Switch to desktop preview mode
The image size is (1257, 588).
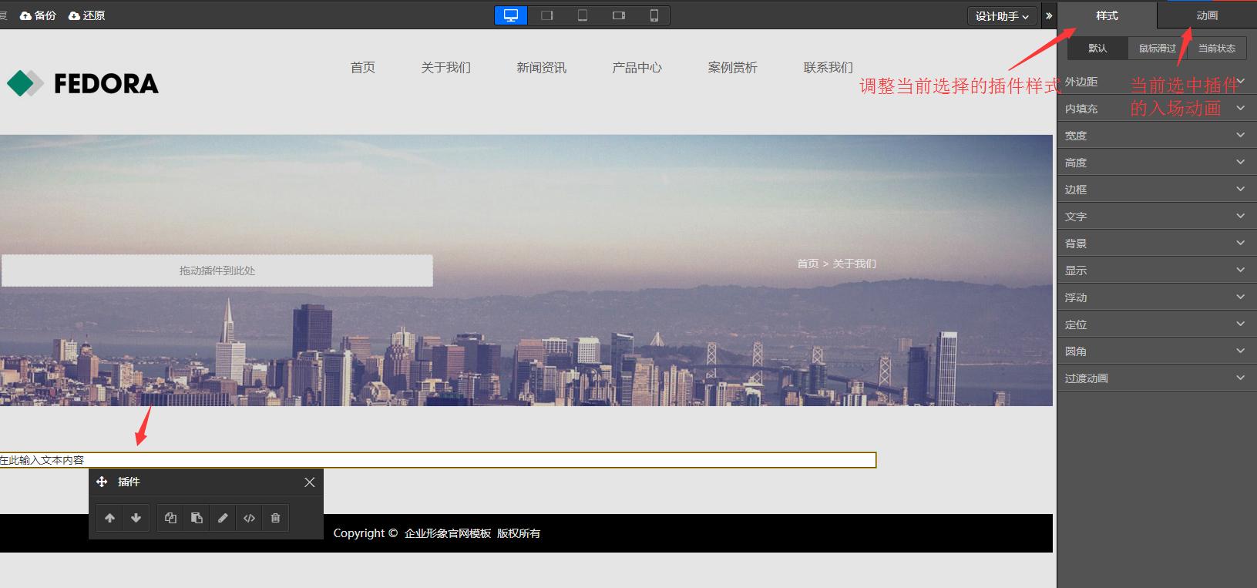point(511,15)
